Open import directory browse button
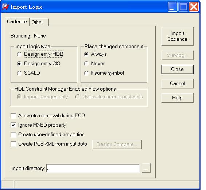206x190 pixels. [x=146, y=169]
